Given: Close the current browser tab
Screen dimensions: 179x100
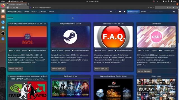Looking at the screenshot, I should 25,4.
